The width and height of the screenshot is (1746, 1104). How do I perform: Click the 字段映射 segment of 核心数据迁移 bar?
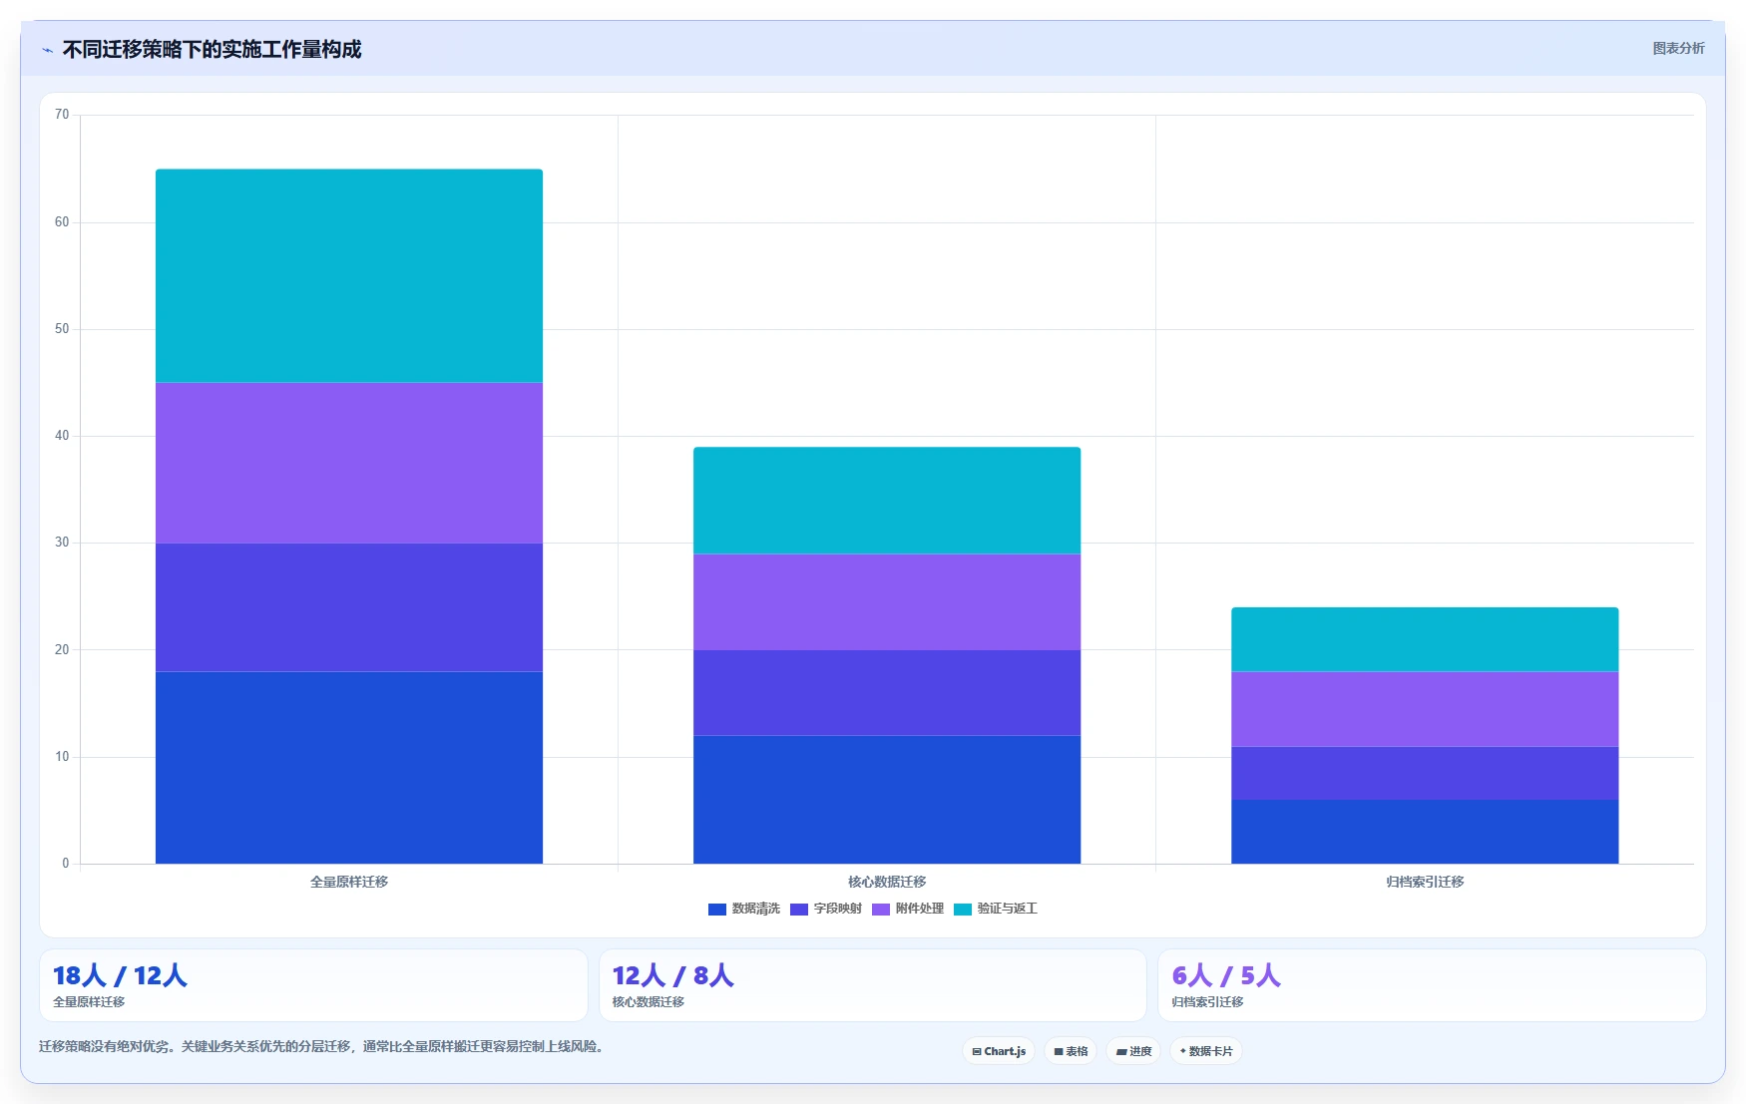pos(887,692)
